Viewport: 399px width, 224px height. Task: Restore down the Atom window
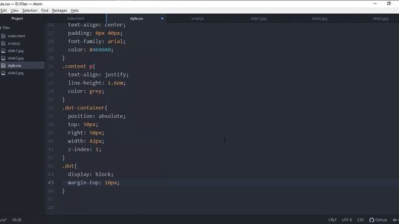pos(389,4)
